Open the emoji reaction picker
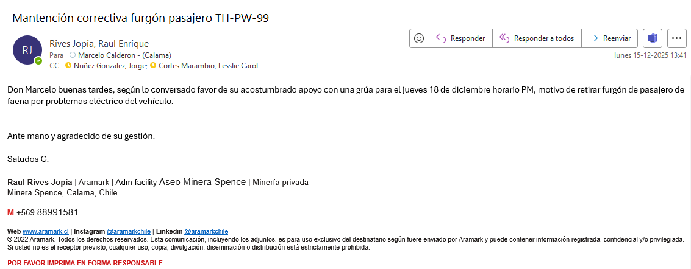The height and width of the screenshot is (269, 691). (x=419, y=38)
